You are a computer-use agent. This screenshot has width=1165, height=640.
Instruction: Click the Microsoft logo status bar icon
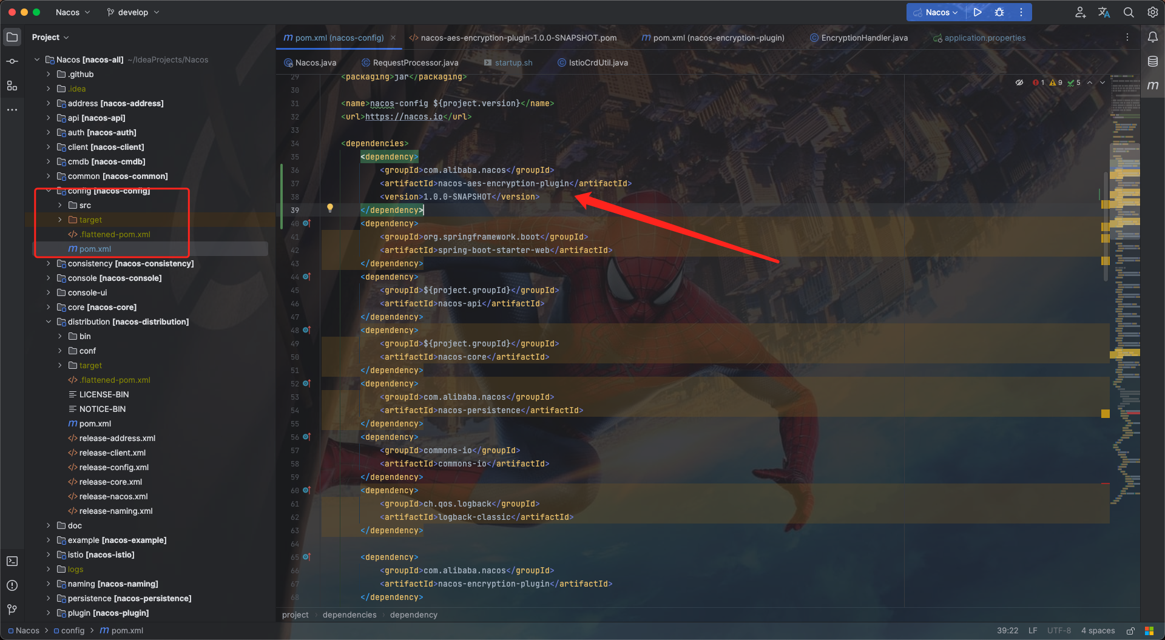coord(1149,631)
